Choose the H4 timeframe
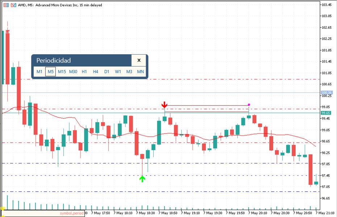The height and width of the screenshot is (217, 337). pyautogui.click(x=95, y=72)
